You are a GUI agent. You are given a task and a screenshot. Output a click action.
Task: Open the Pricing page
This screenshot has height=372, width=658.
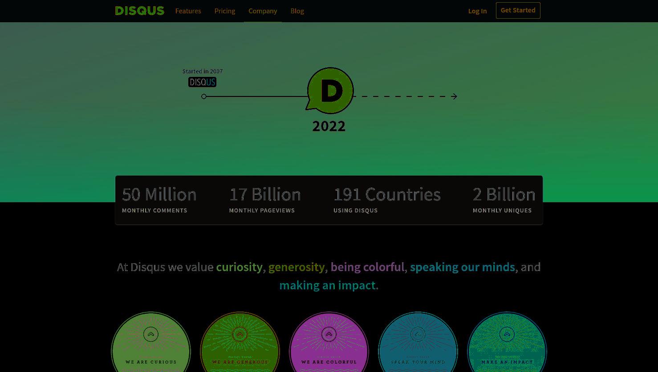[x=224, y=11]
